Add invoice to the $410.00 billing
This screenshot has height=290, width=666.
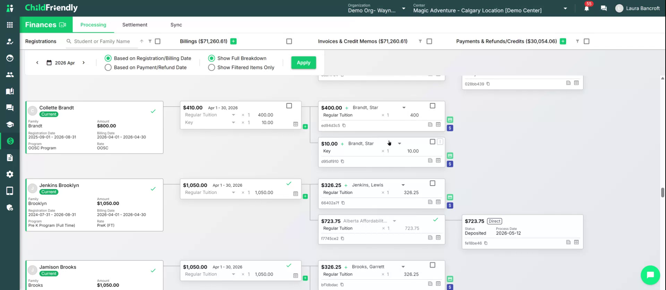pyautogui.click(x=305, y=127)
